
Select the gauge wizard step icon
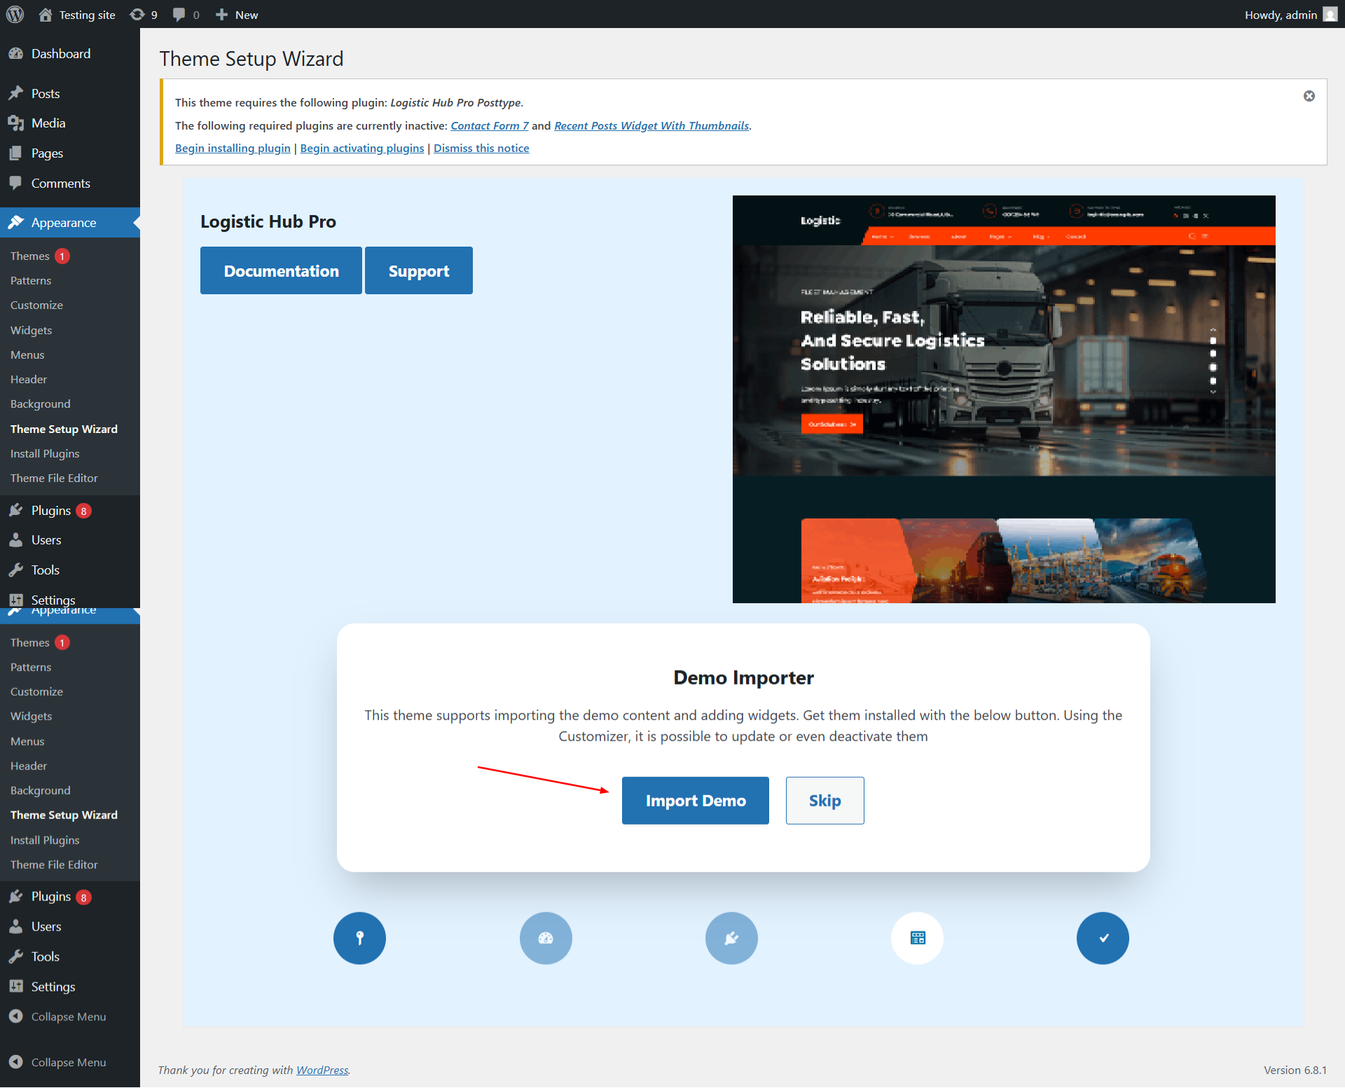coord(546,938)
